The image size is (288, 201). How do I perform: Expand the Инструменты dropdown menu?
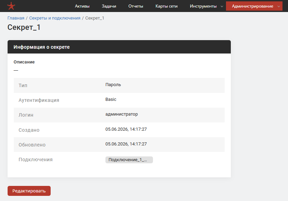point(206,6)
